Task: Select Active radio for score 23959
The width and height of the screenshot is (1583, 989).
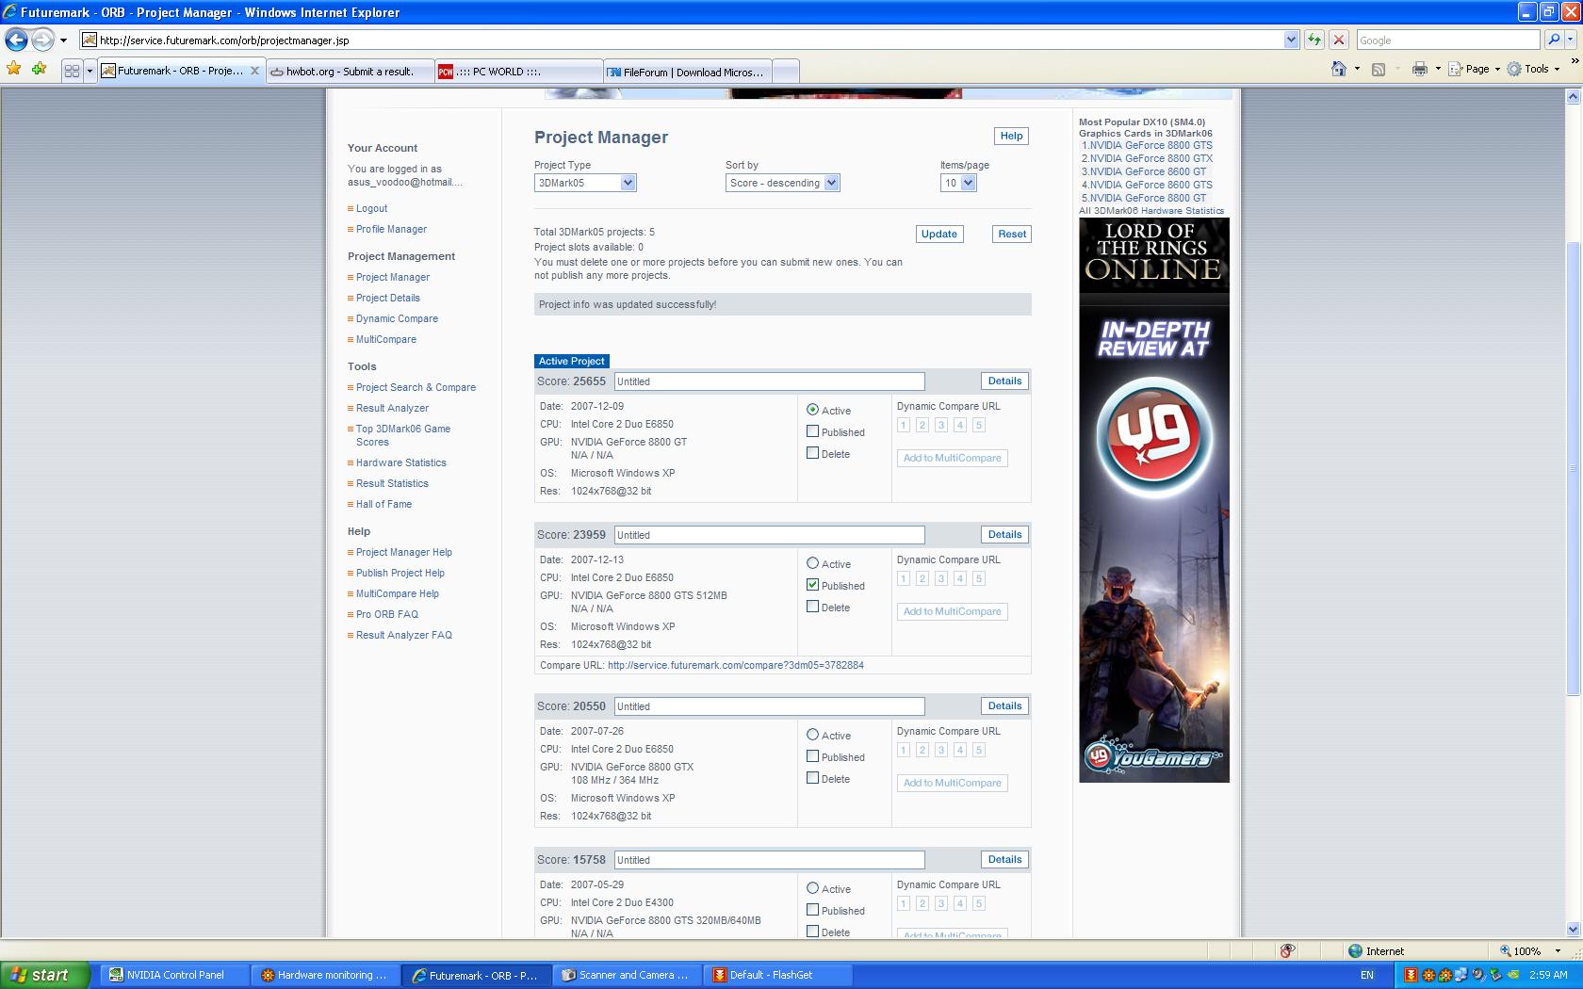Action: point(812,563)
